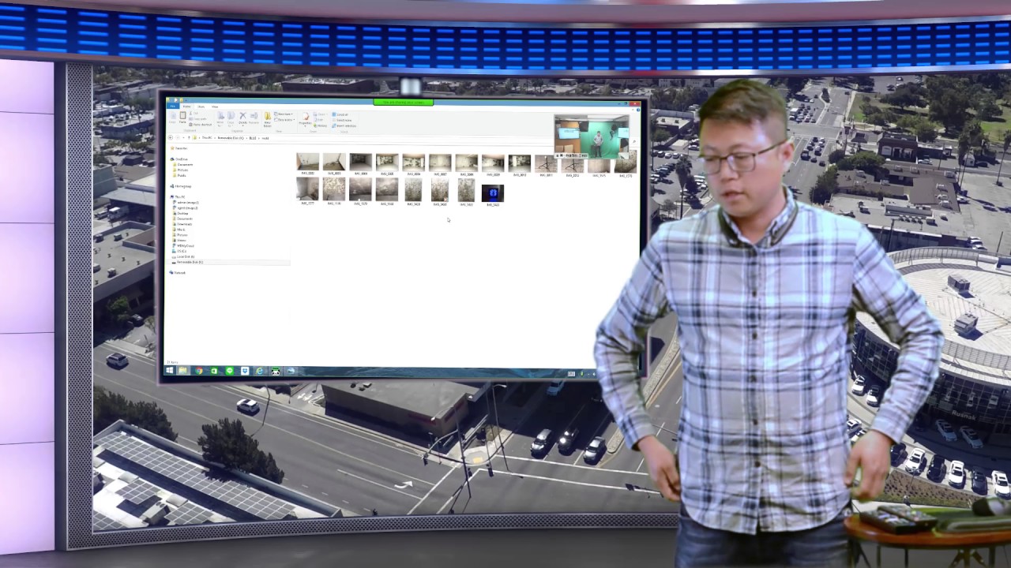Click the Up one level arrow
1011x568 pixels.
(189, 137)
